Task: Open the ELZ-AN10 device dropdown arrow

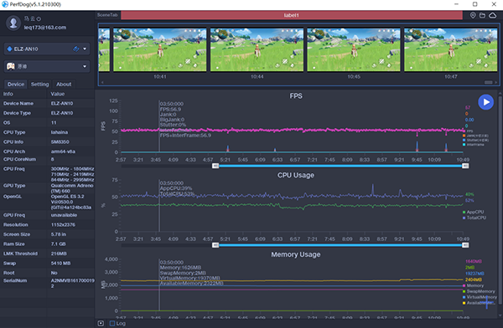Action: 85,49
